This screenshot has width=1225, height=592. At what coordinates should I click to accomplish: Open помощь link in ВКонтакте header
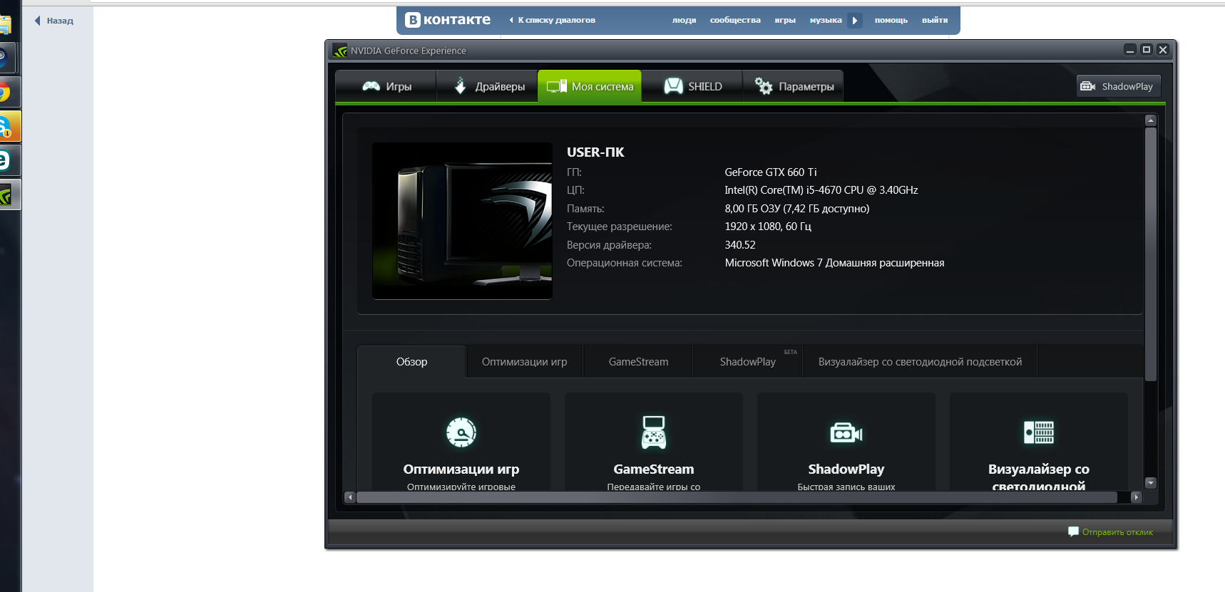[891, 20]
